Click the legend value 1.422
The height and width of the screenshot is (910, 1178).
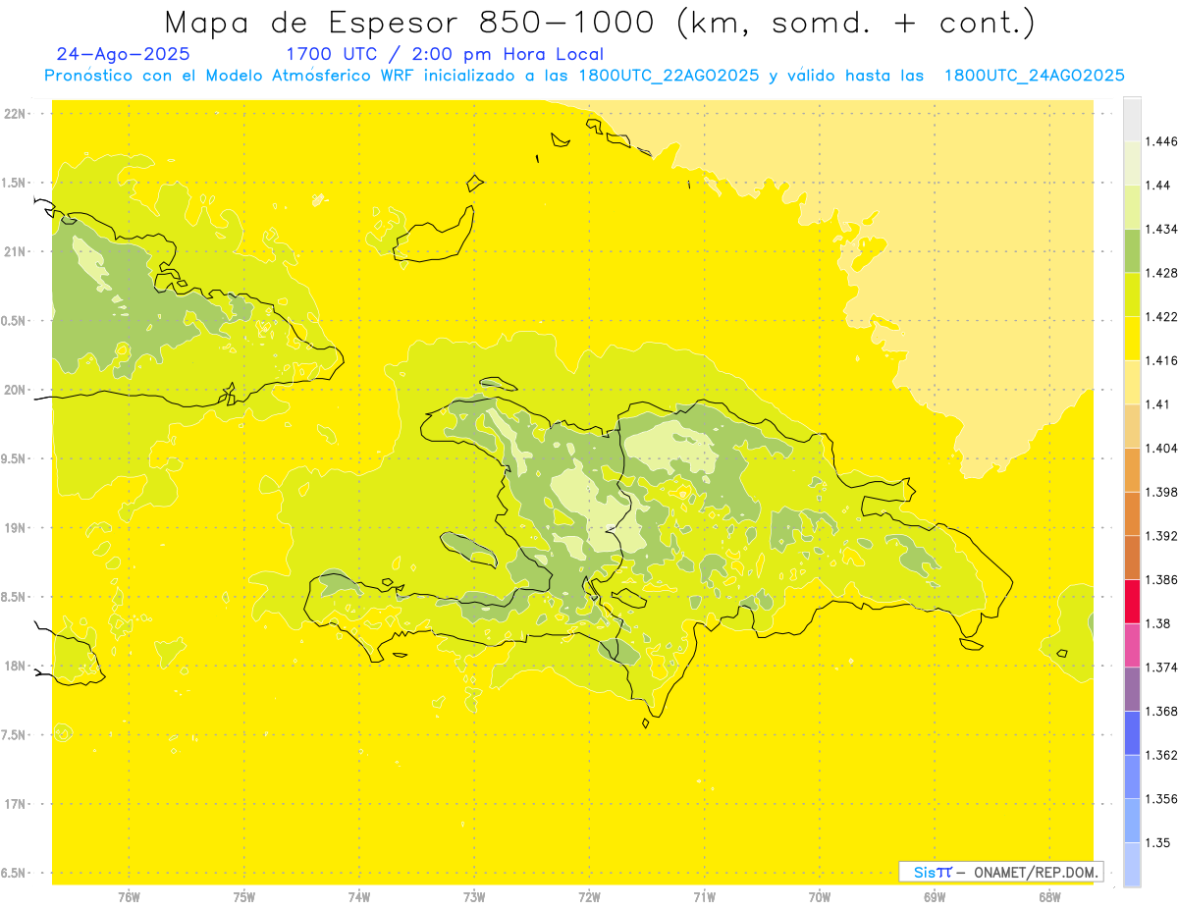pyautogui.click(x=1162, y=317)
